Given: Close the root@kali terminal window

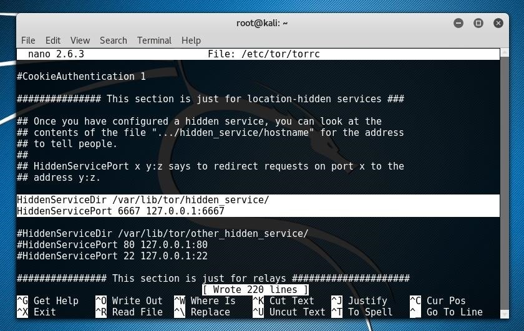Looking at the screenshot, I should [498, 23].
